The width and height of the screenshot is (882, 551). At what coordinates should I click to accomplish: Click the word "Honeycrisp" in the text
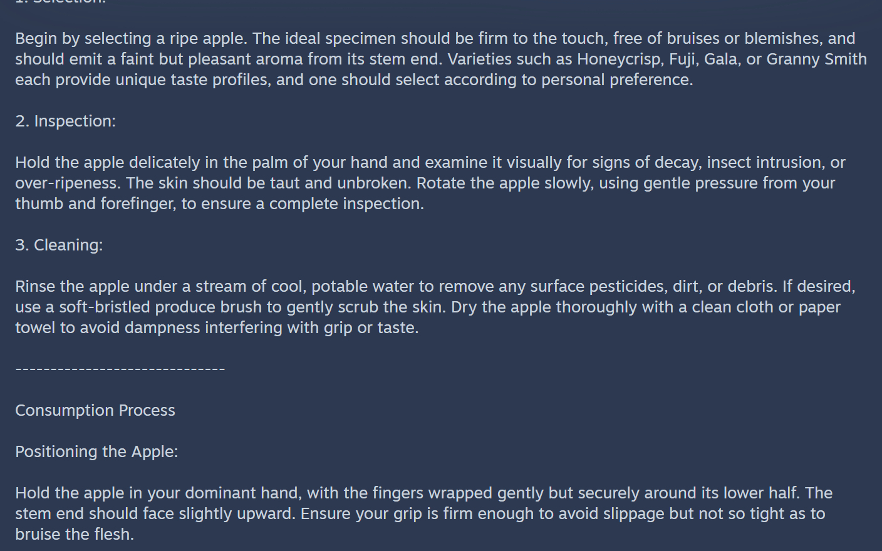click(x=618, y=59)
